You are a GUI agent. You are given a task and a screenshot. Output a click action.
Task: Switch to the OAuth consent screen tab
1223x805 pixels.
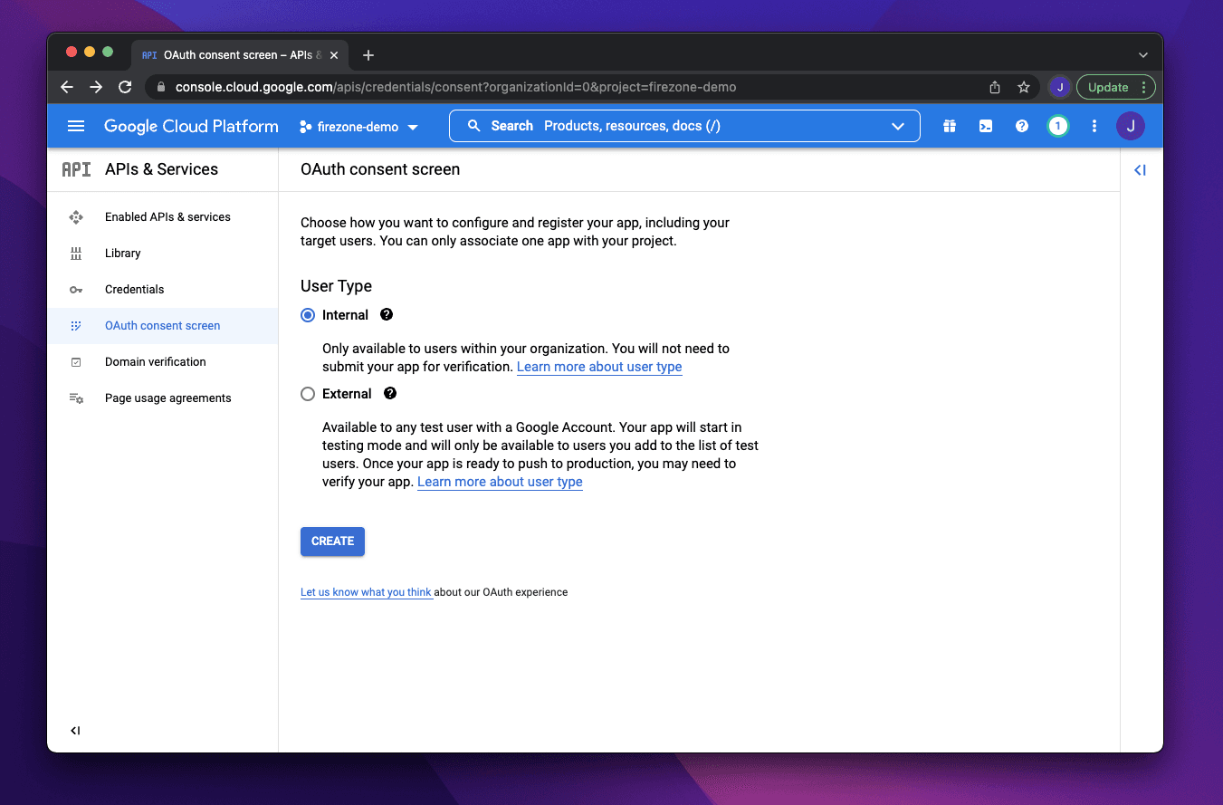(240, 54)
